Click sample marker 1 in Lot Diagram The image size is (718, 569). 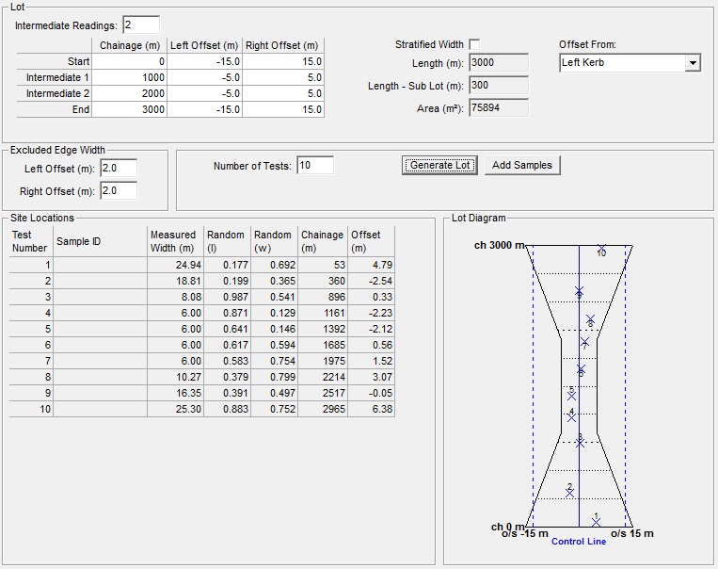[x=596, y=520]
